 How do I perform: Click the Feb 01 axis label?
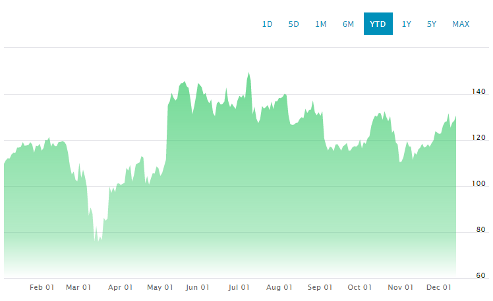[41, 287]
